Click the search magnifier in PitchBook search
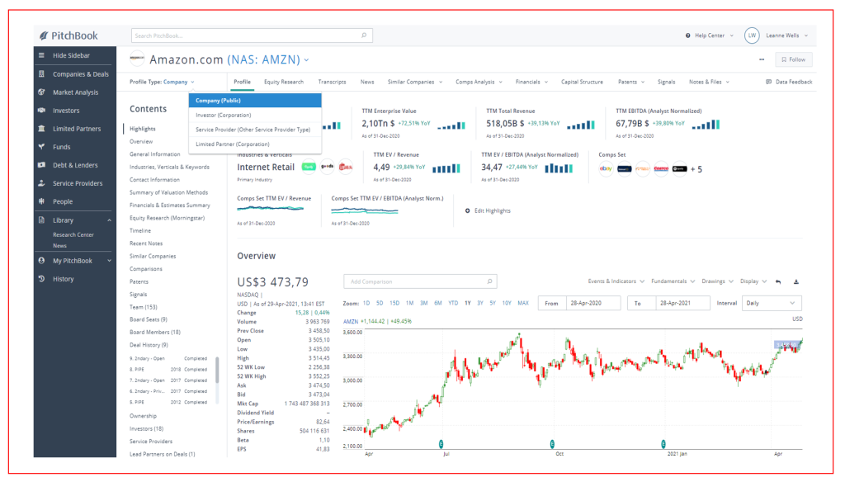This screenshot has height=482, width=845. (364, 35)
